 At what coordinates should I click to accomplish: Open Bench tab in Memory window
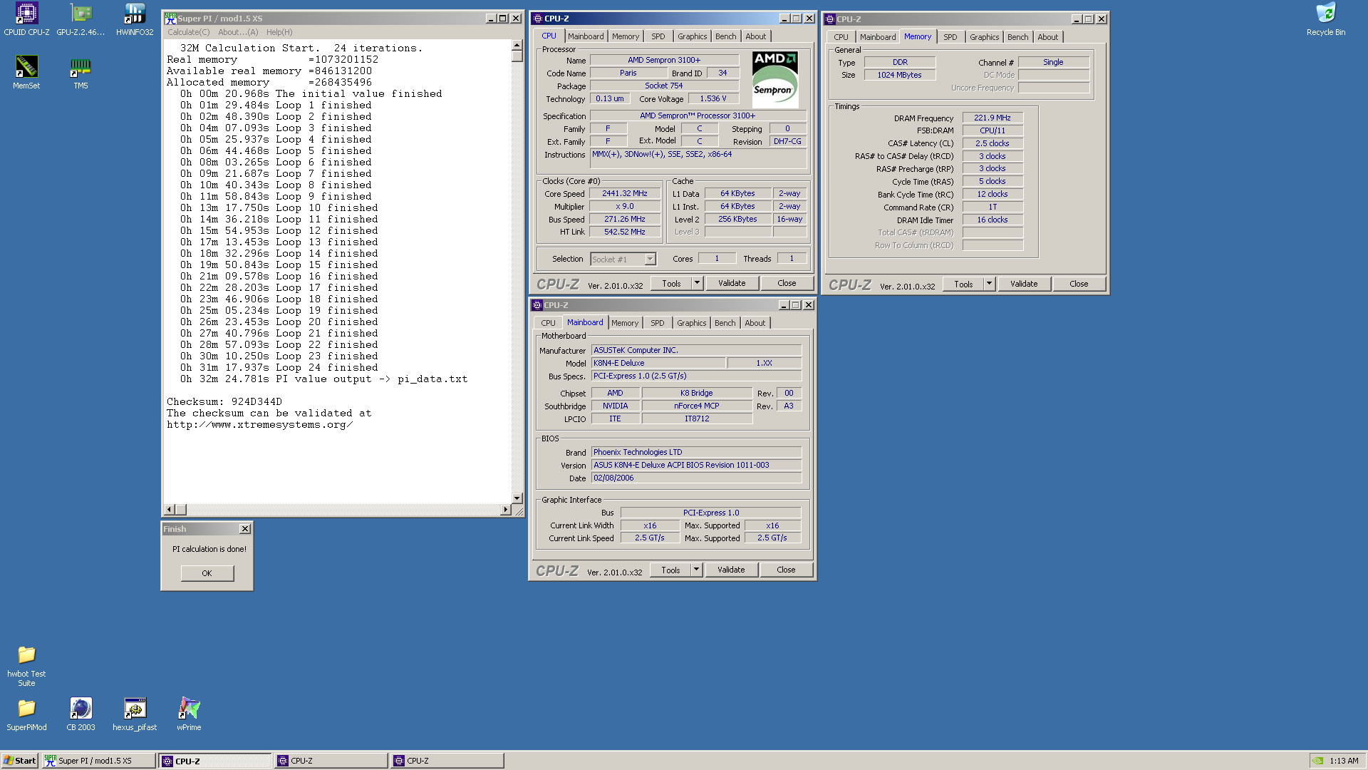[x=1018, y=37]
